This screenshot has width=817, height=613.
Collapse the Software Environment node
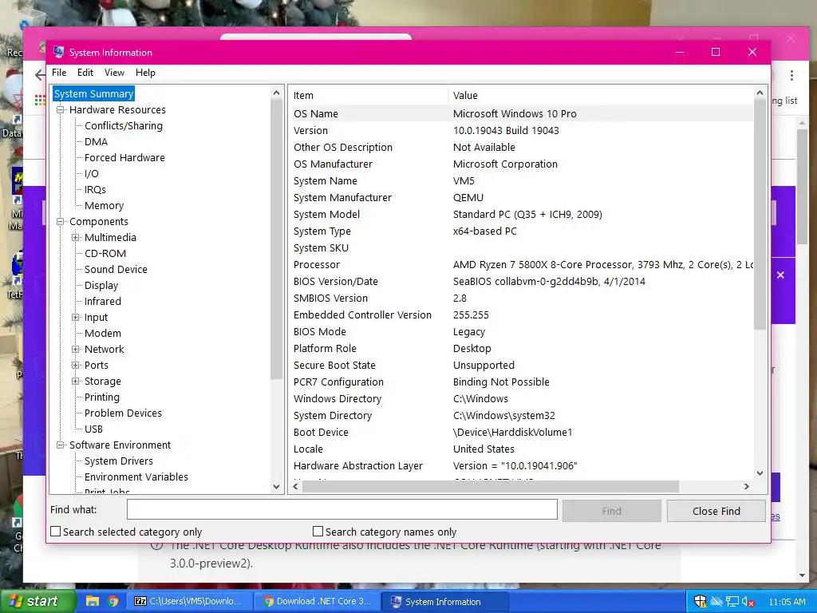(x=61, y=445)
